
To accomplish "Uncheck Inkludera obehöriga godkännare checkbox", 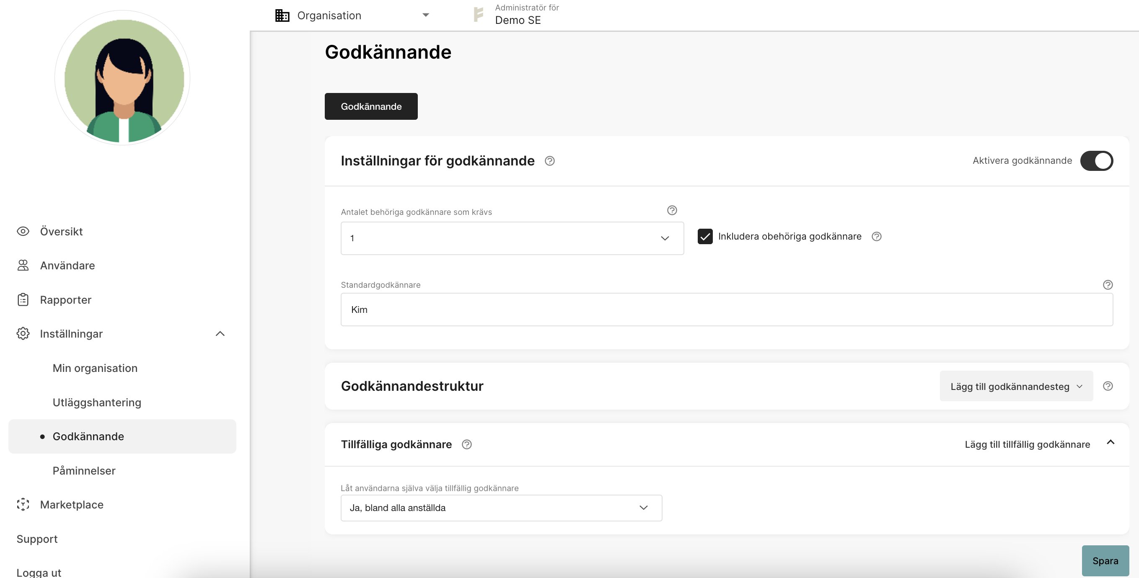I will click(x=705, y=236).
